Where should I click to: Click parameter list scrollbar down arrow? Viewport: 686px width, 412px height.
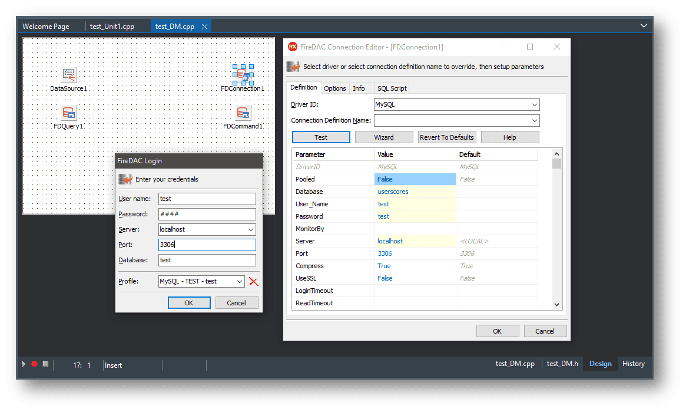click(x=556, y=305)
